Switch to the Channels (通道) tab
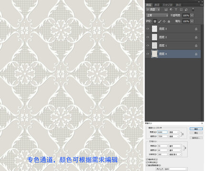The width and height of the screenshot is (205, 171). (x=157, y=5)
